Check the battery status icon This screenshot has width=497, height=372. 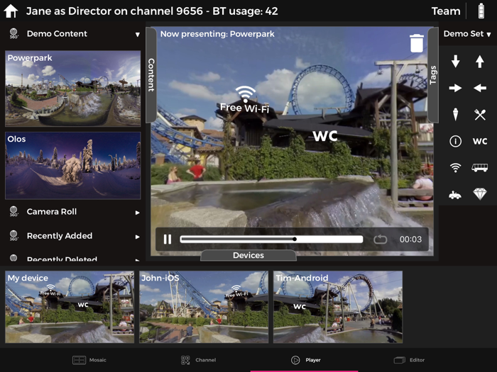(x=481, y=11)
